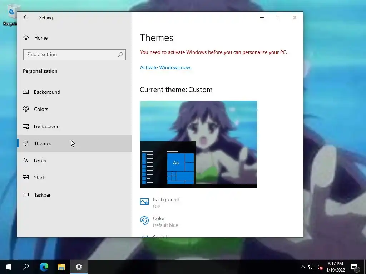Image resolution: width=366 pixels, height=274 pixels.
Task: Select the Recycle Bin desktop icon
Action: pyautogui.click(x=10, y=14)
